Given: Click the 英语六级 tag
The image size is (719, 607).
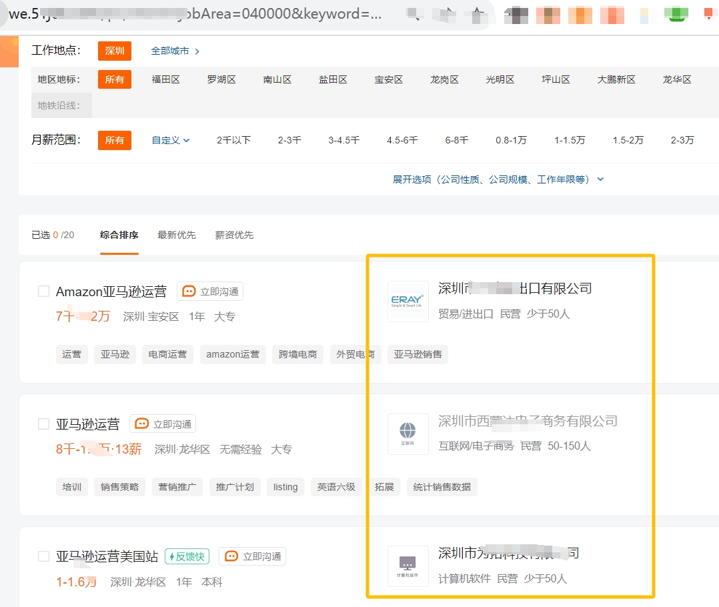Looking at the screenshot, I should pos(336,487).
